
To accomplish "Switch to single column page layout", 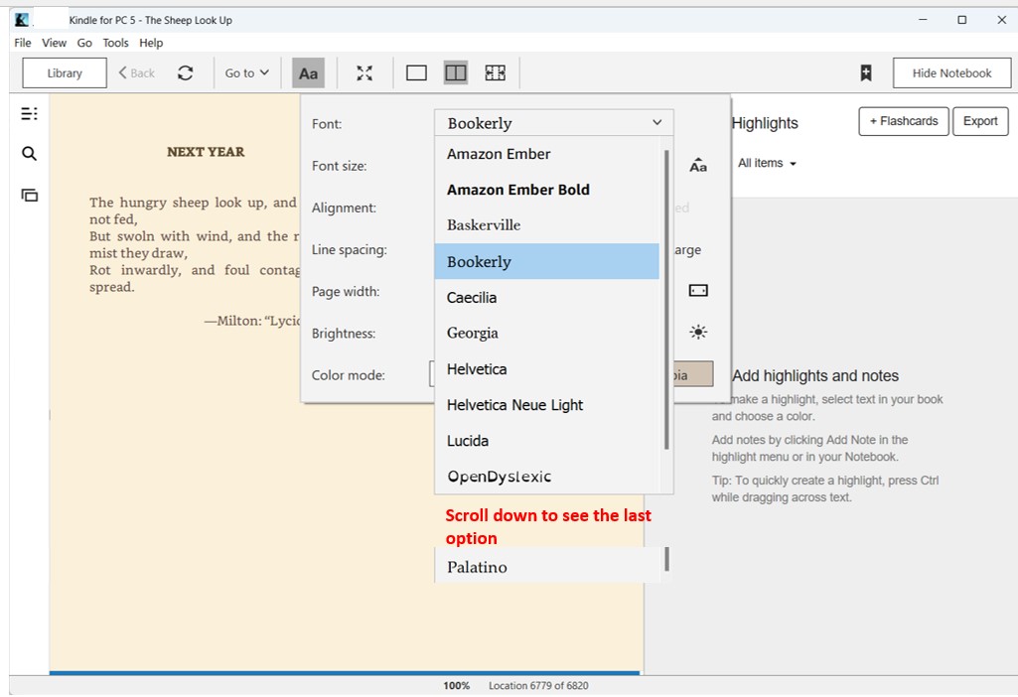I will pos(416,71).
